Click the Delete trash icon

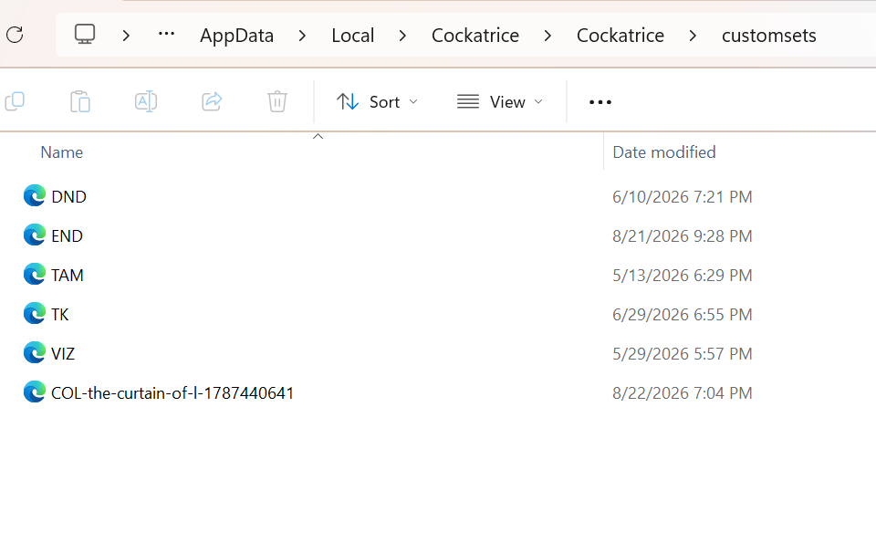pyautogui.click(x=277, y=101)
